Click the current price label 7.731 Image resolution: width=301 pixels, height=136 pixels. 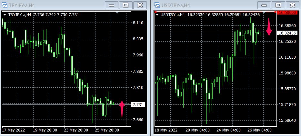pos(138,104)
